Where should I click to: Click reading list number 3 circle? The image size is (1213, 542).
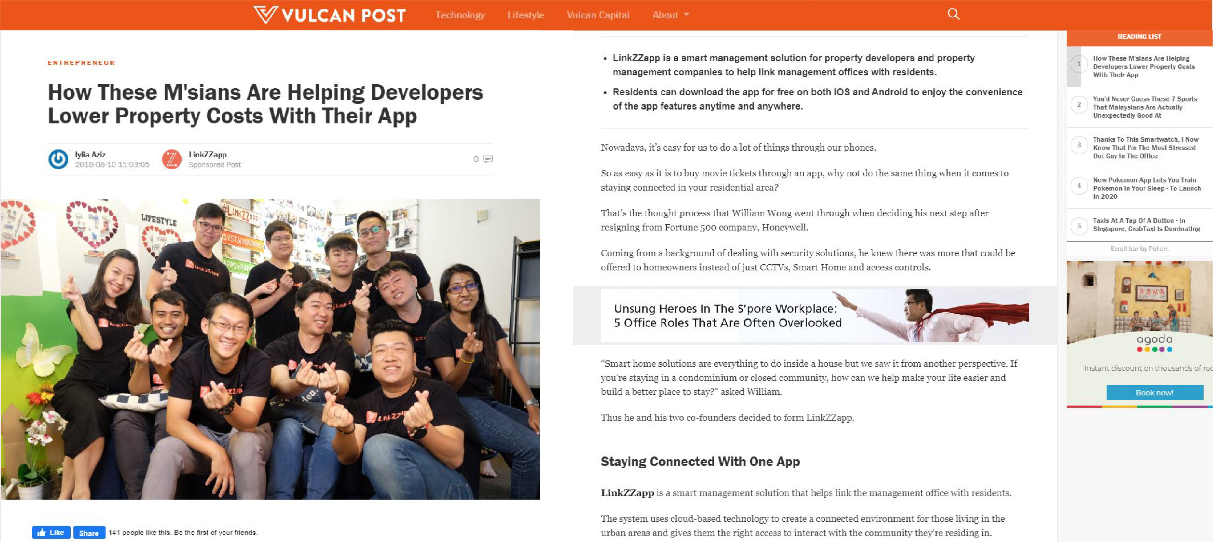click(x=1079, y=145)
